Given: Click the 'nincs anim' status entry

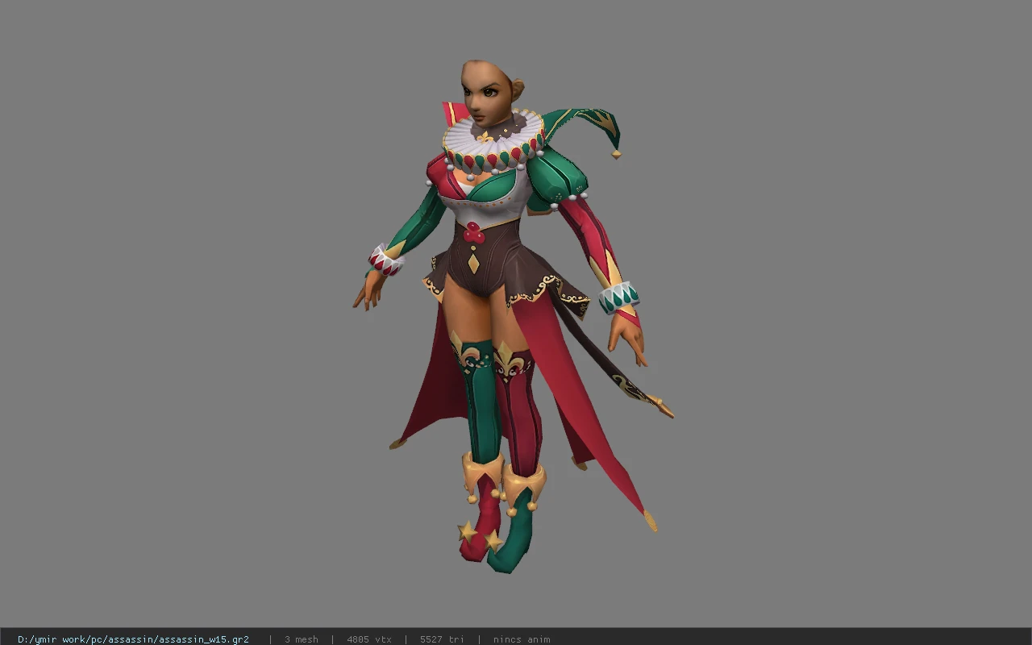Looking at the screenshot, I should 522,639.
